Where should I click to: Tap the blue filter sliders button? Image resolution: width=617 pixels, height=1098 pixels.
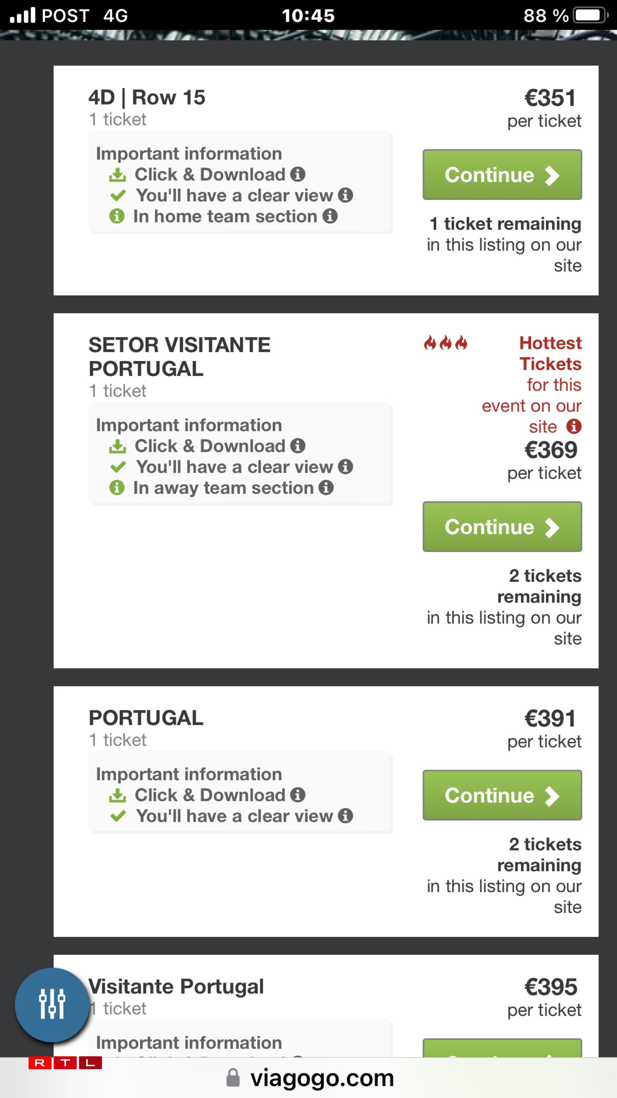[52, 1005]
